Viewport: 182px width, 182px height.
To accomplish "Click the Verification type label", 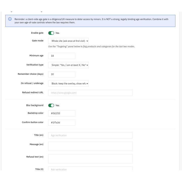I will (35, 65).
